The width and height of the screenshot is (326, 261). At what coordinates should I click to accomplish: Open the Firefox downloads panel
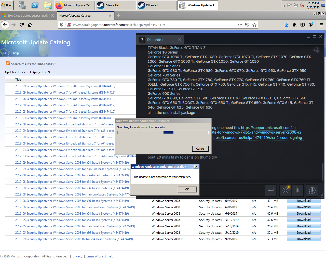[x=286, y=25]
